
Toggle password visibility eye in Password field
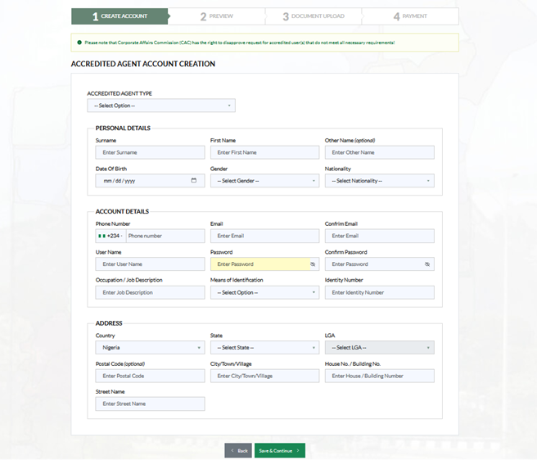(x=313, y=264)
